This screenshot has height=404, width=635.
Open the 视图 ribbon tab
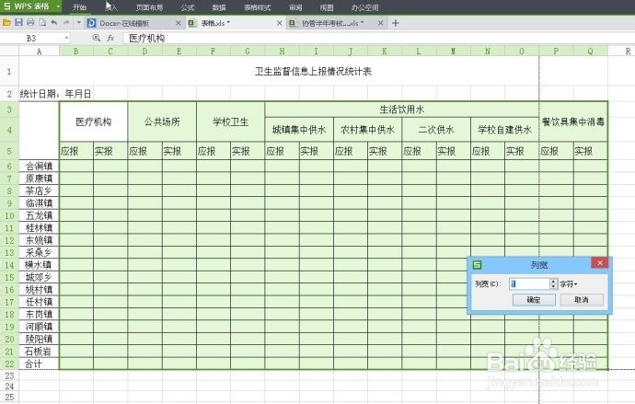[327, 7]
